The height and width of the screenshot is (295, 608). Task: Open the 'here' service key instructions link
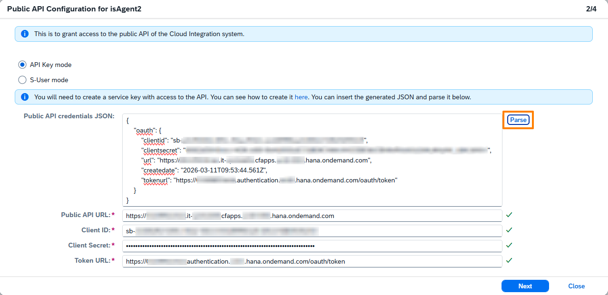(x=301, y=97)
